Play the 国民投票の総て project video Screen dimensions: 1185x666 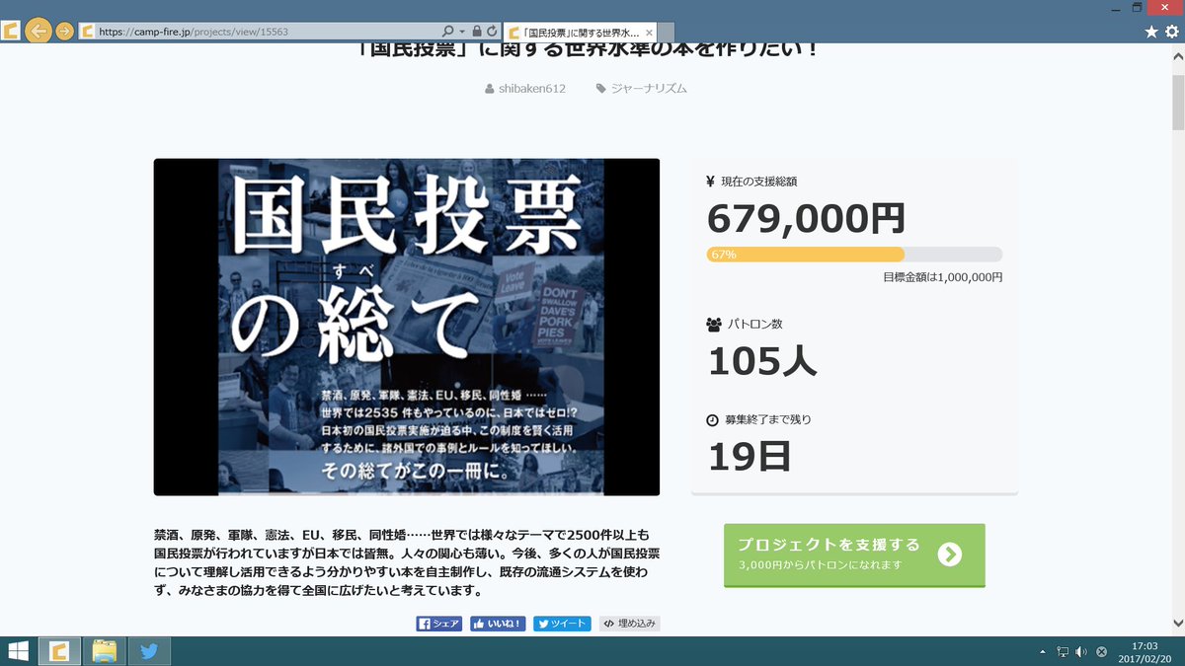(x=407, y=327)
